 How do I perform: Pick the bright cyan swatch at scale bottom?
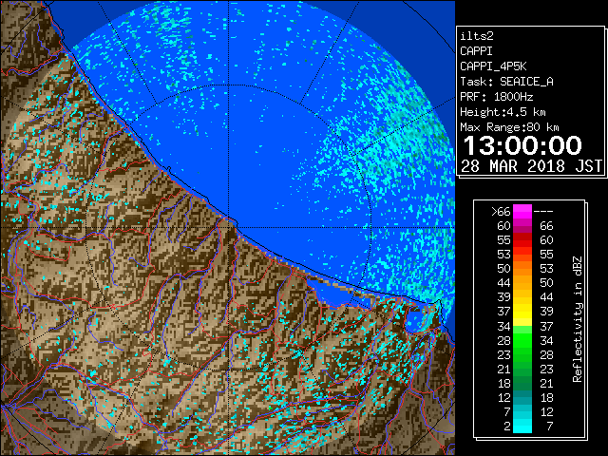(522, 426)
